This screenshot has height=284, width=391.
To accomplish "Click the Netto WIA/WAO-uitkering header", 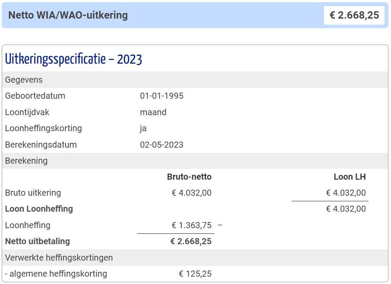I will coord(68,15).
